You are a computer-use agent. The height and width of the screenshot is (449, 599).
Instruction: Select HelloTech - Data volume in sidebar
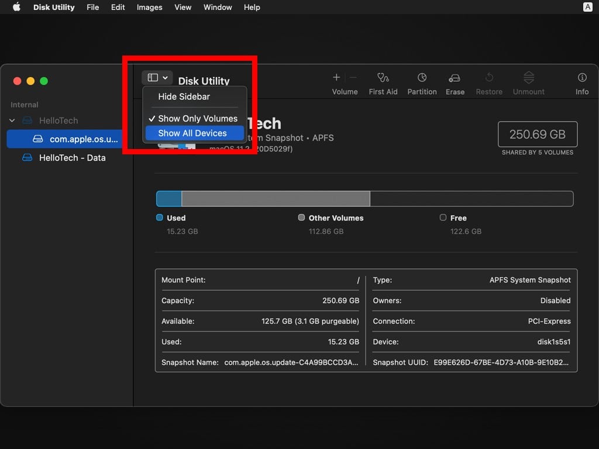click(72, 158)
